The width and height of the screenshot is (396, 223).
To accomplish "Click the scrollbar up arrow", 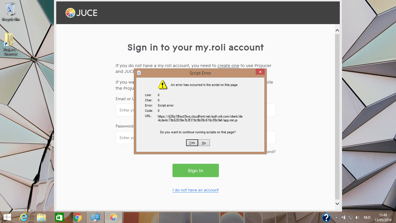I will pyautogui.click(x=337, y=30).
